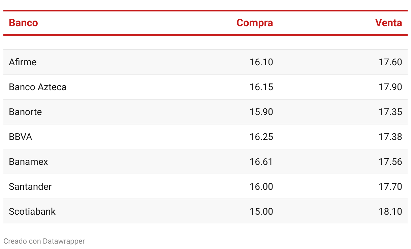Click the Venta column header
Screen dimensions: 411x249
pyautogui.click(x=389, y=23)
